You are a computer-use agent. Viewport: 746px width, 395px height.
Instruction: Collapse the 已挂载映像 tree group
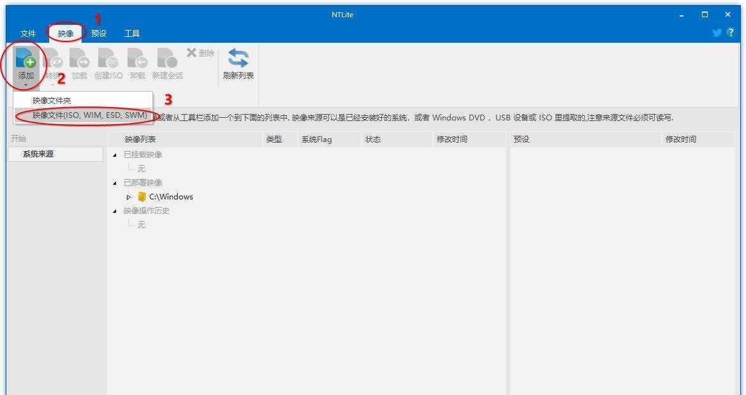115,155
